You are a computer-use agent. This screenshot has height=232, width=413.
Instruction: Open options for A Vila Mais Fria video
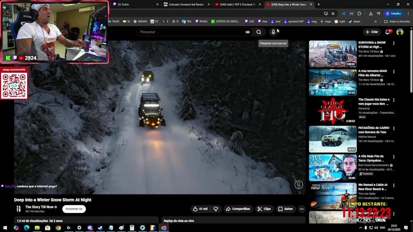click(394, 157)
